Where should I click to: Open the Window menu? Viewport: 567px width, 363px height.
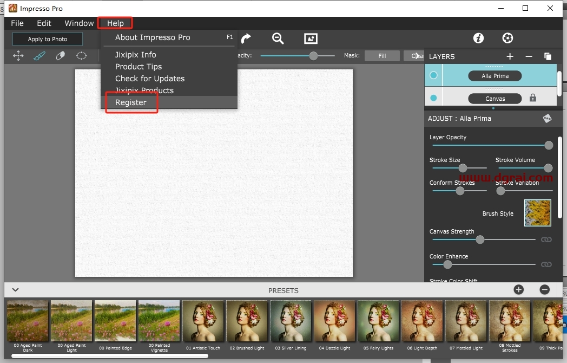79,23
